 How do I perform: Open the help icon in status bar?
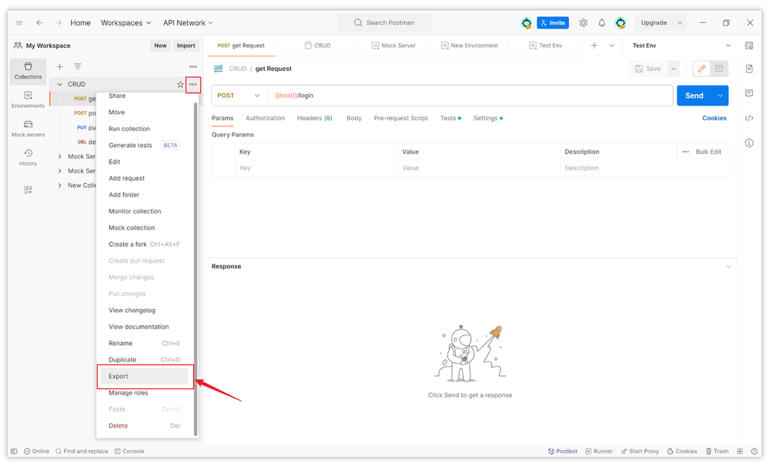755,451
